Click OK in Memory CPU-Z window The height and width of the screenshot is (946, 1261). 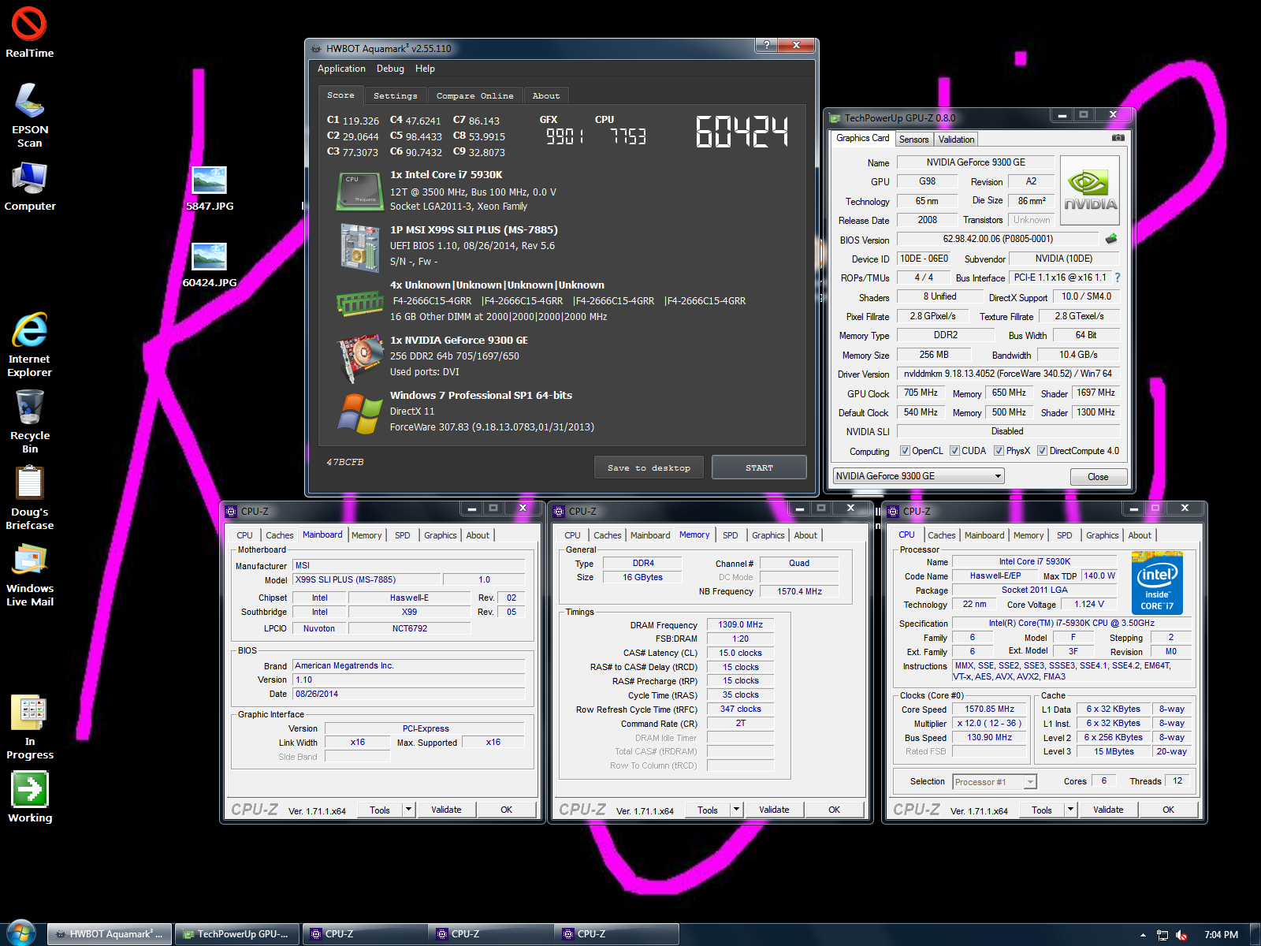click(834, 810)
